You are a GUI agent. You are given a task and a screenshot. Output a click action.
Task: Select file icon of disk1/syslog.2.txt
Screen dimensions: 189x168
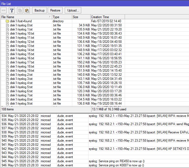(7, 75)
